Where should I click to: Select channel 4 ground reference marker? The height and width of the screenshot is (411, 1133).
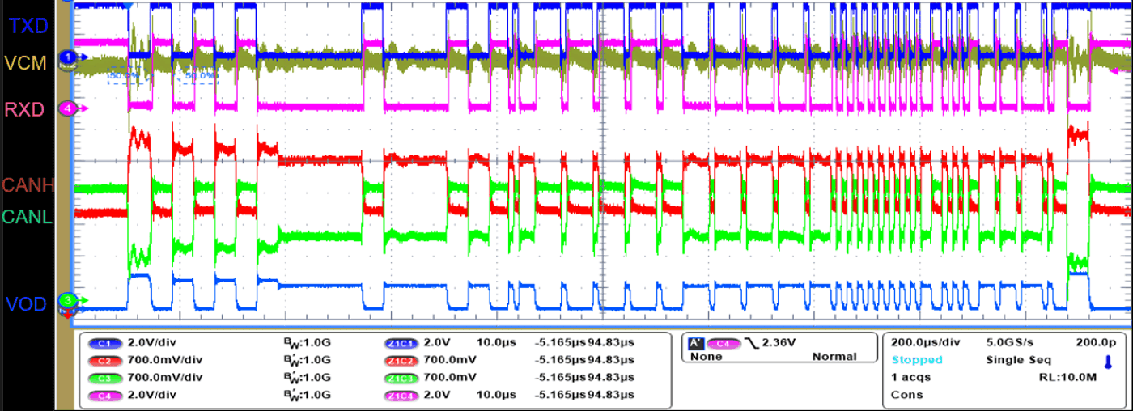coord(69,108)
